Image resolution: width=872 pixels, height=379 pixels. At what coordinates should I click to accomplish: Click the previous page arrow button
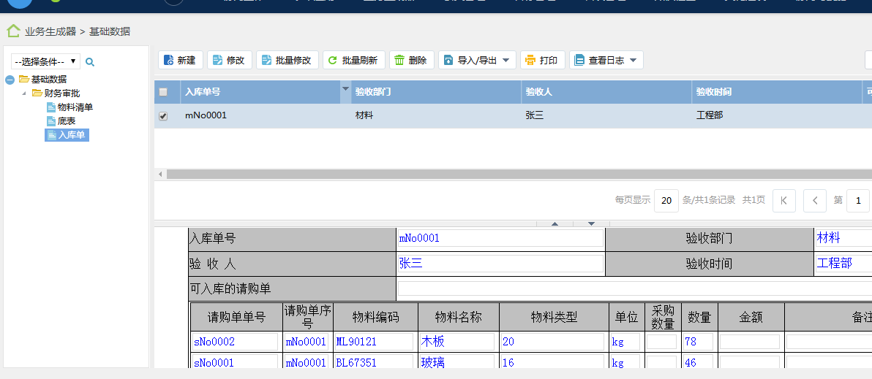click(814, 200)
